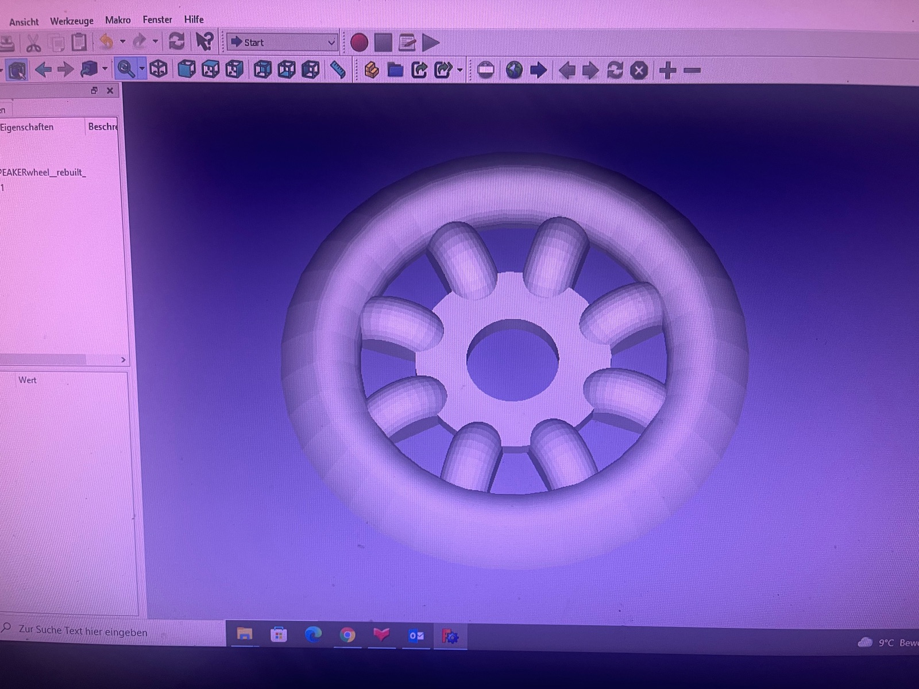Expand the undo history dropdown arrow
Image resolution: width=919 pixels, height=689 pixels.
point(122,42)
